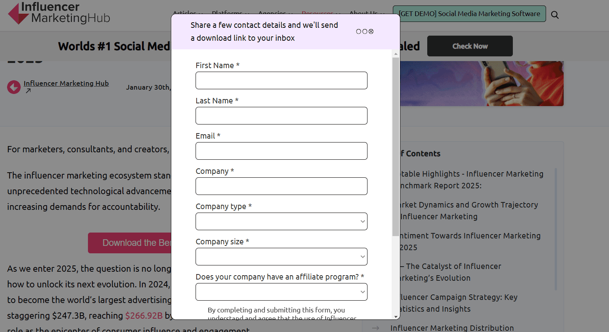This screenshot has height=332, width=609.
Task: Click into the Email text field
Action: pyautogui.click(x=281, y=151)
